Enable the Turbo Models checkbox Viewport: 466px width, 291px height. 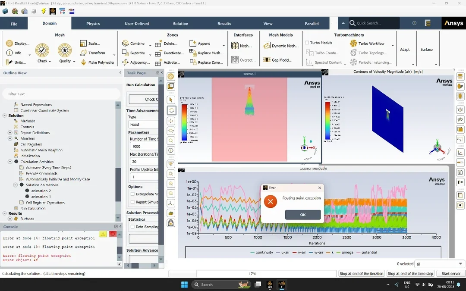[307, 43]
